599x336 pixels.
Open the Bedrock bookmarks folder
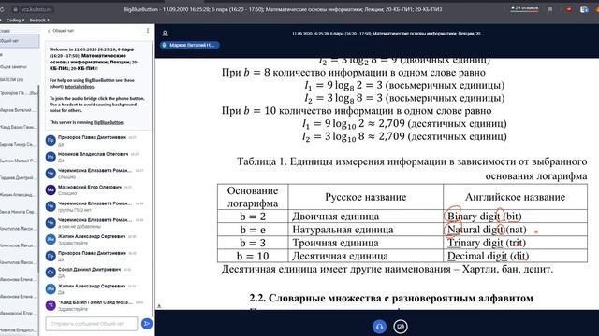coord(39,20)
